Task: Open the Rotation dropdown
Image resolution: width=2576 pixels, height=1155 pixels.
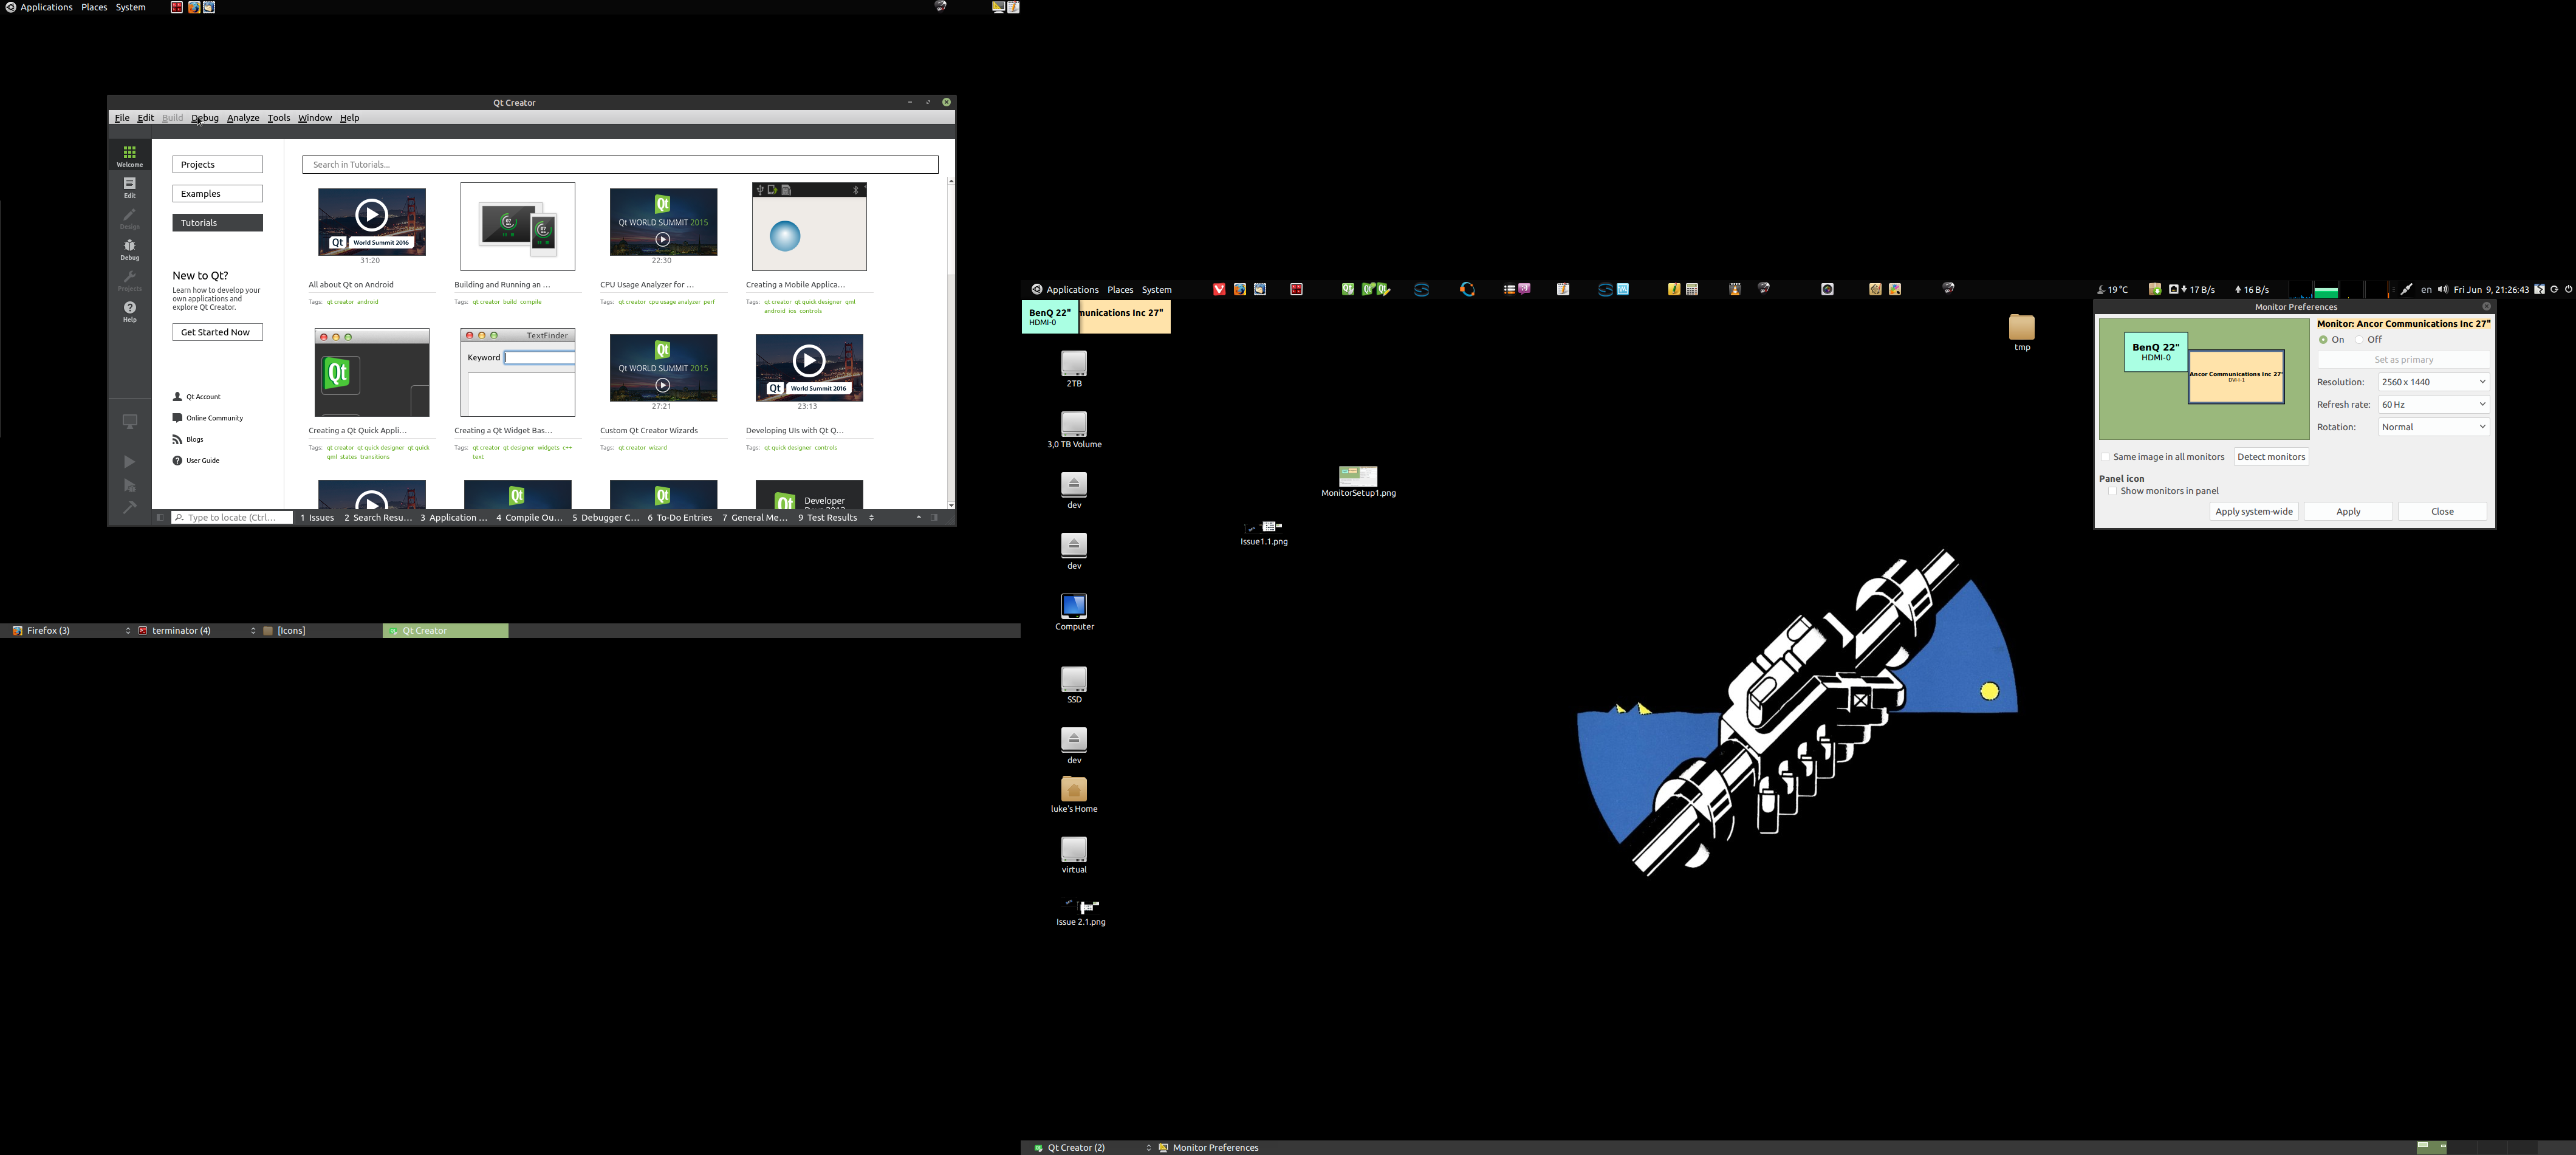Action: tap(2433, 427)
